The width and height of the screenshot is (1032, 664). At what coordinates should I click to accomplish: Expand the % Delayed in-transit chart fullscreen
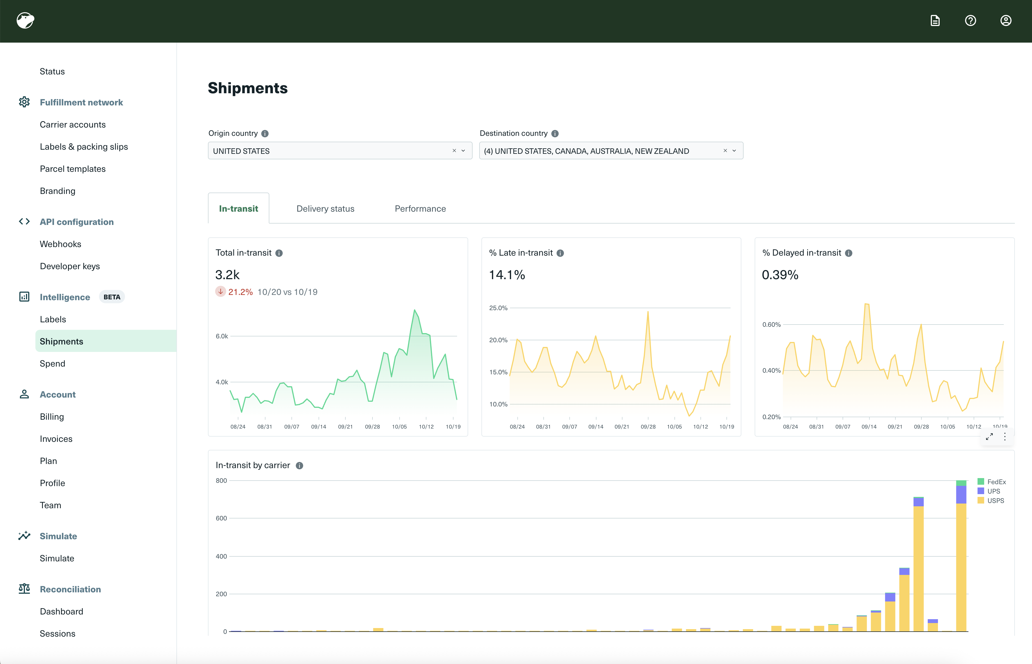point(989,437)
